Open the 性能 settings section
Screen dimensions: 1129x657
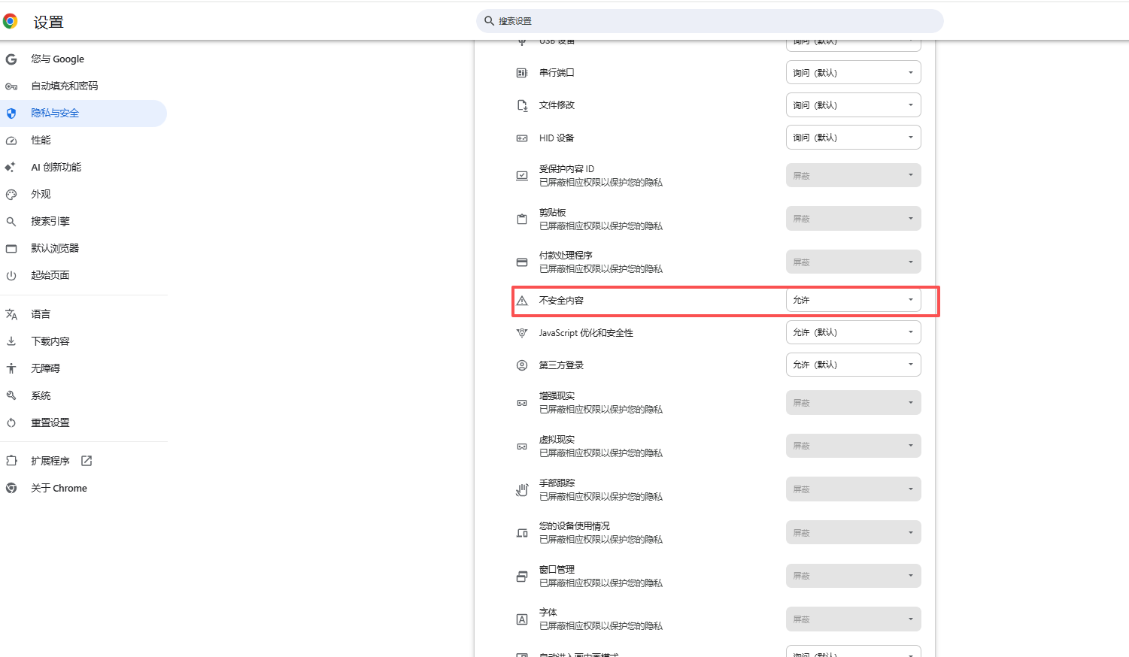tap(83, 140)
